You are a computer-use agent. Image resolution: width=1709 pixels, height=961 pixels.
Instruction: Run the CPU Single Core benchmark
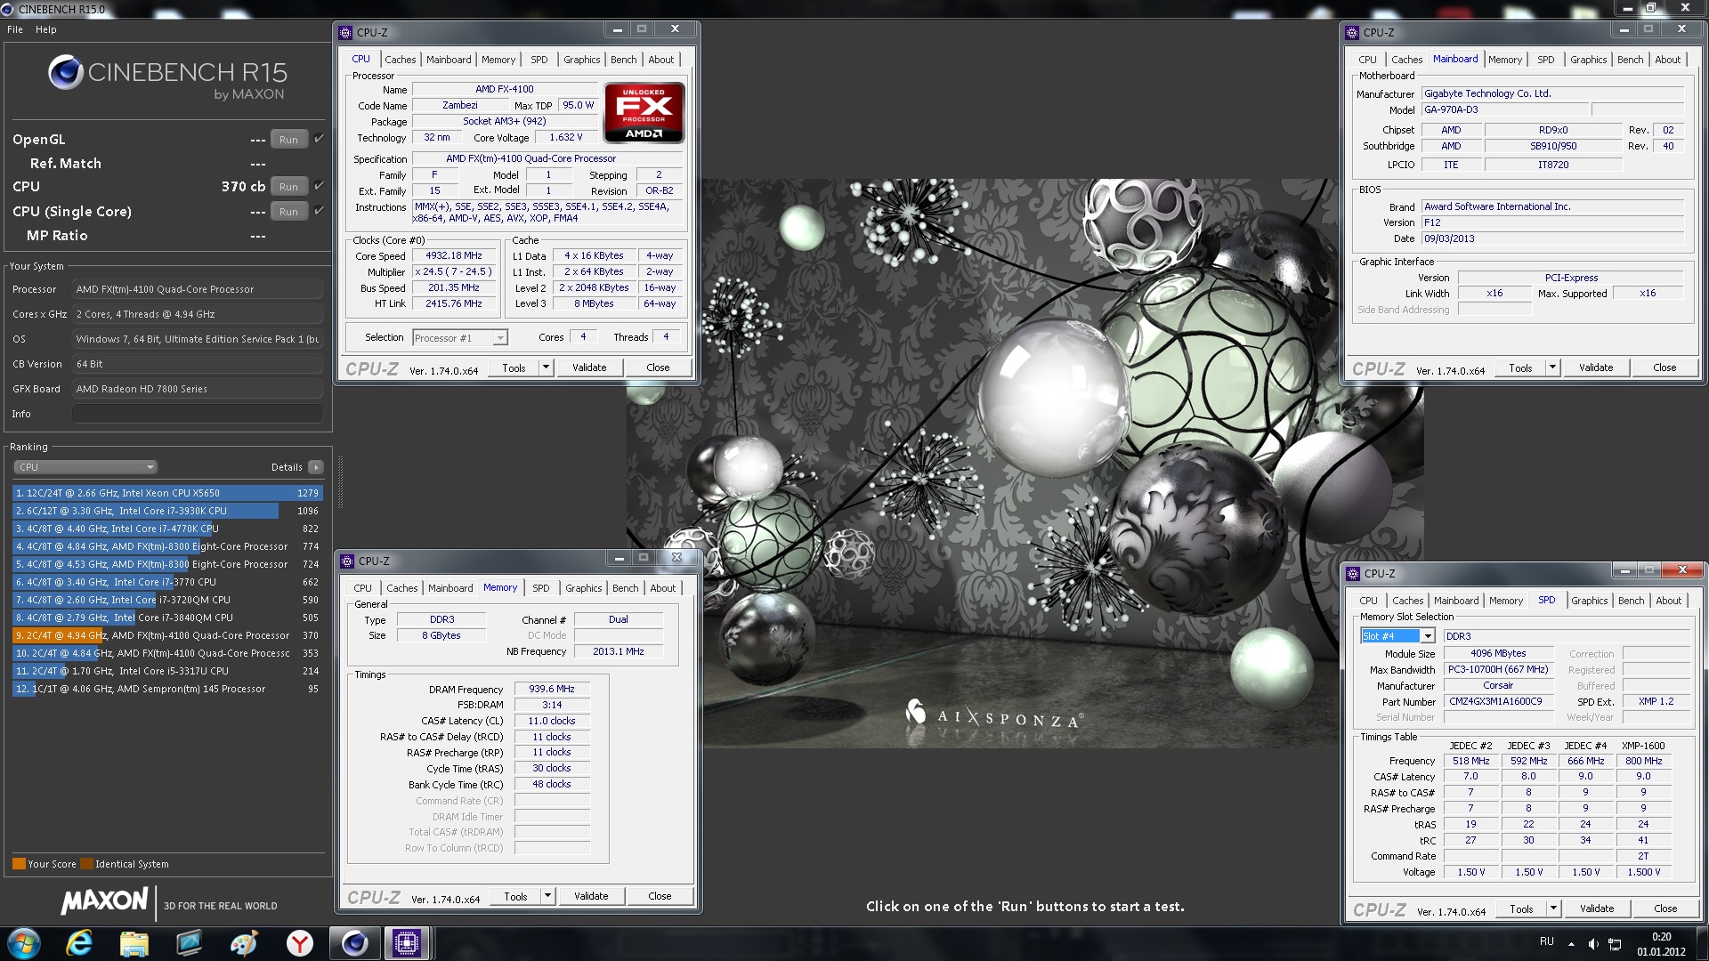pyautogui.click(x=288, y=212)
